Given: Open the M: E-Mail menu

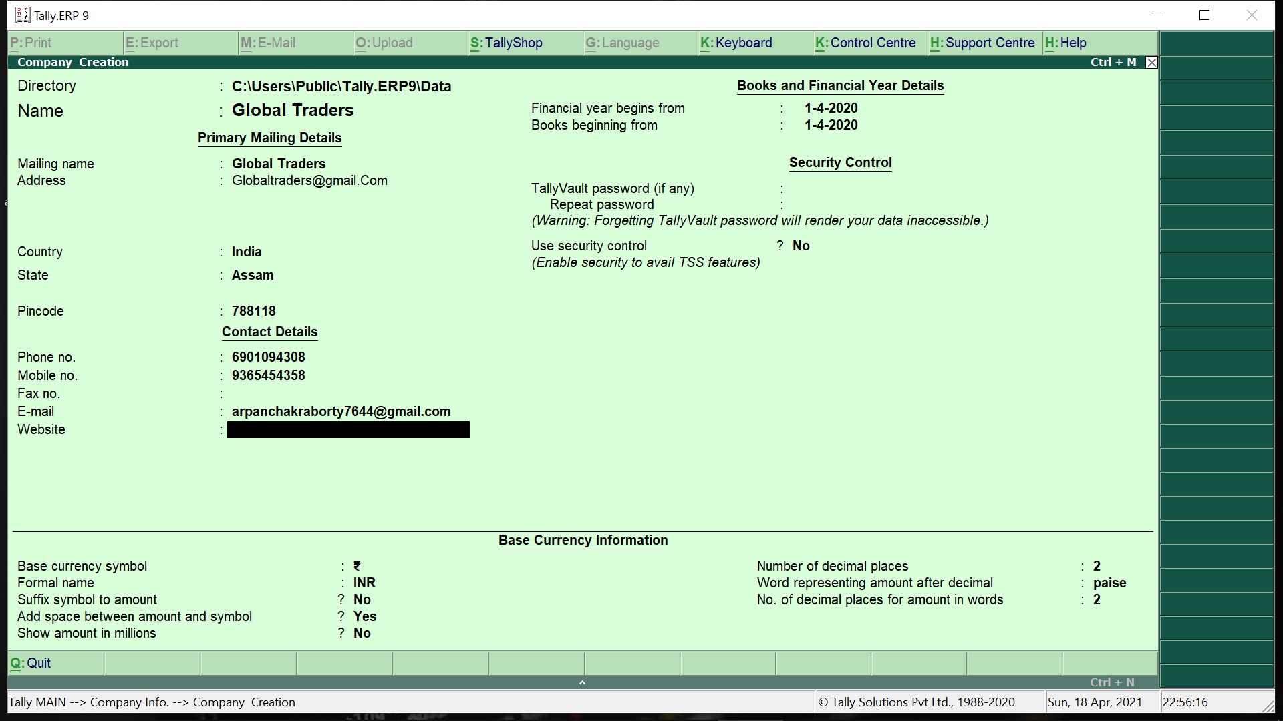Looking at the screenshot, I should (x=295, y=43).
